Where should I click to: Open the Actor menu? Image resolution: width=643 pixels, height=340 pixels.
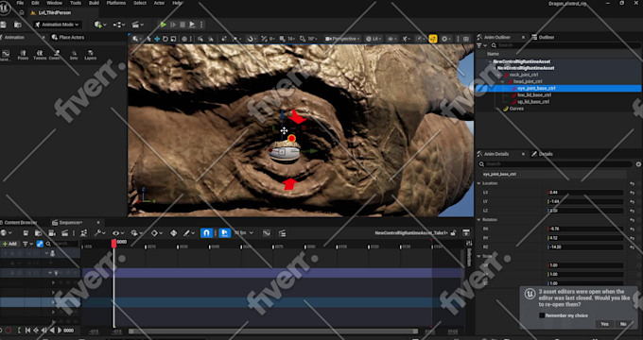click(x=159, y=3)
